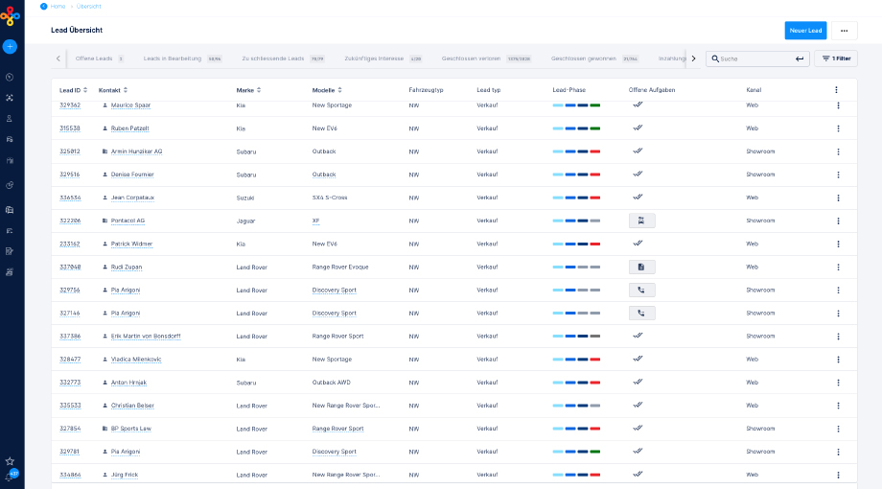Open row menu for Rudi Zupan lead
The image size is (882, 489).
click(838, 268)
